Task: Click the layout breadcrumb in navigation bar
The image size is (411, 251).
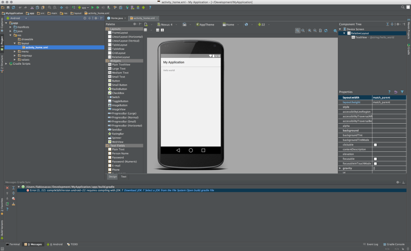Action: 76,13
